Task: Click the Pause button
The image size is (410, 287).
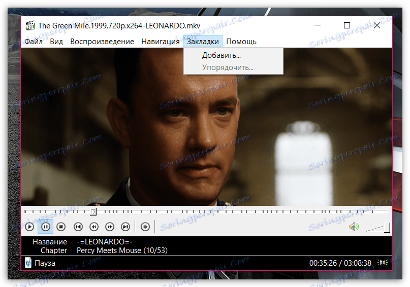Action: [x=46, y=227]
